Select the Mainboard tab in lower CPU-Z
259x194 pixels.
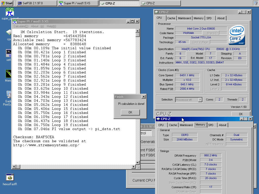186,125
